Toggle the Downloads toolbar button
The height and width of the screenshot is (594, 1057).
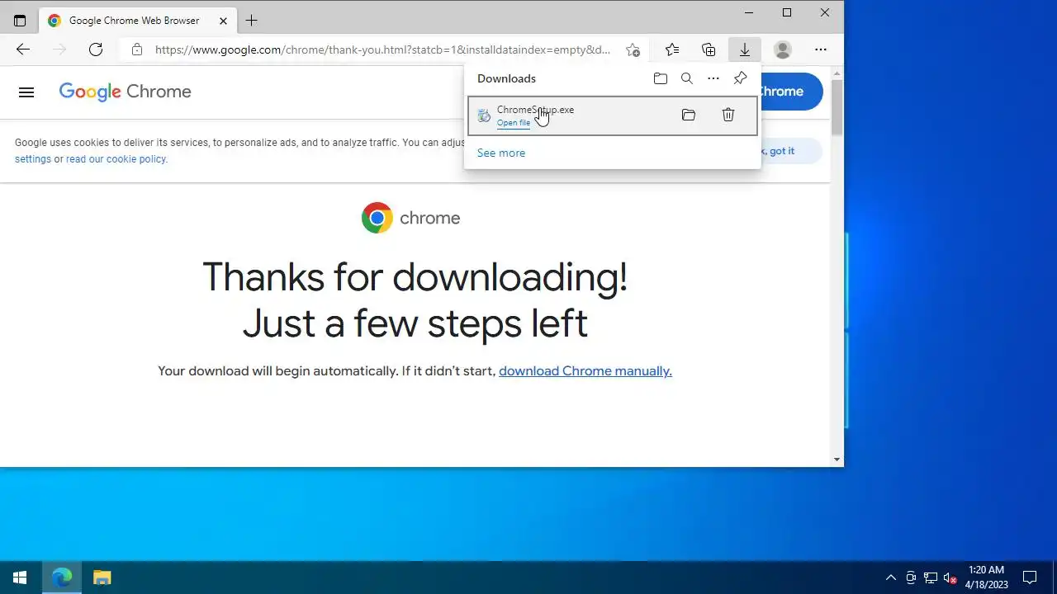[x=745, y=49]
